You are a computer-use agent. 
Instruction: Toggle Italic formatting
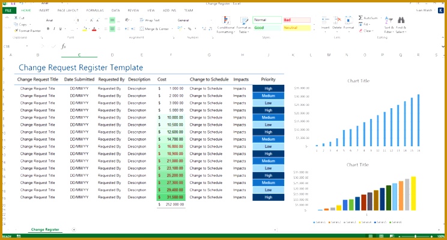pyautogui.click(x=54, y=29)
